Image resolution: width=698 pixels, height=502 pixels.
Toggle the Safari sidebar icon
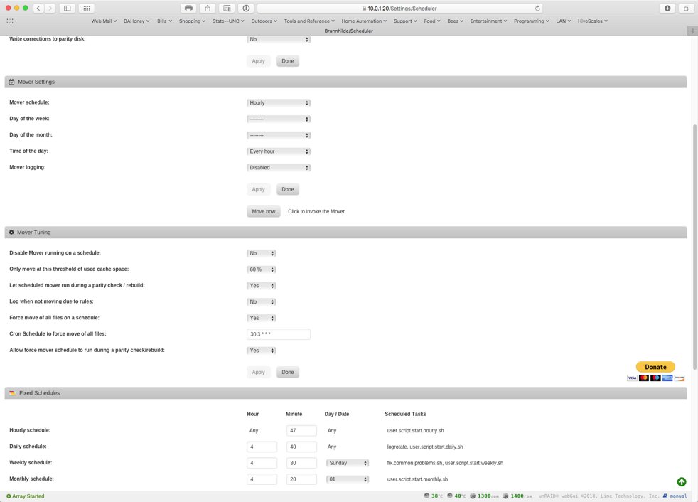coord(68,8)
